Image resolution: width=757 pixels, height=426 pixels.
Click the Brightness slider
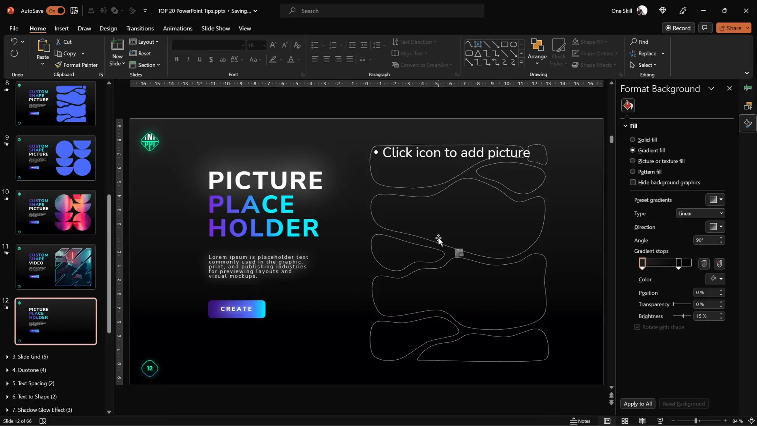click(x=682, y=316)
